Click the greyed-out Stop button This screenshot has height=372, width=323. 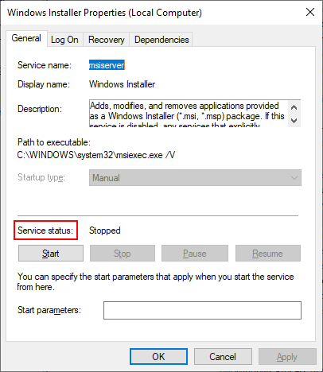(x=123, y=254)
